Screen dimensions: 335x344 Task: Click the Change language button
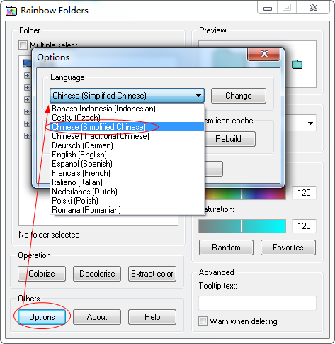(239, 96)
